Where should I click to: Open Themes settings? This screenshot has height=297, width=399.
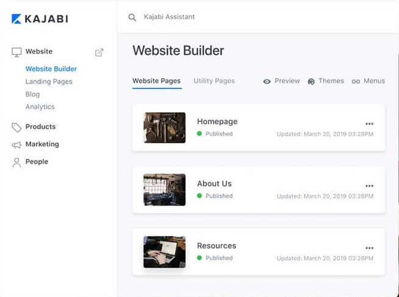tap(331, 81)
